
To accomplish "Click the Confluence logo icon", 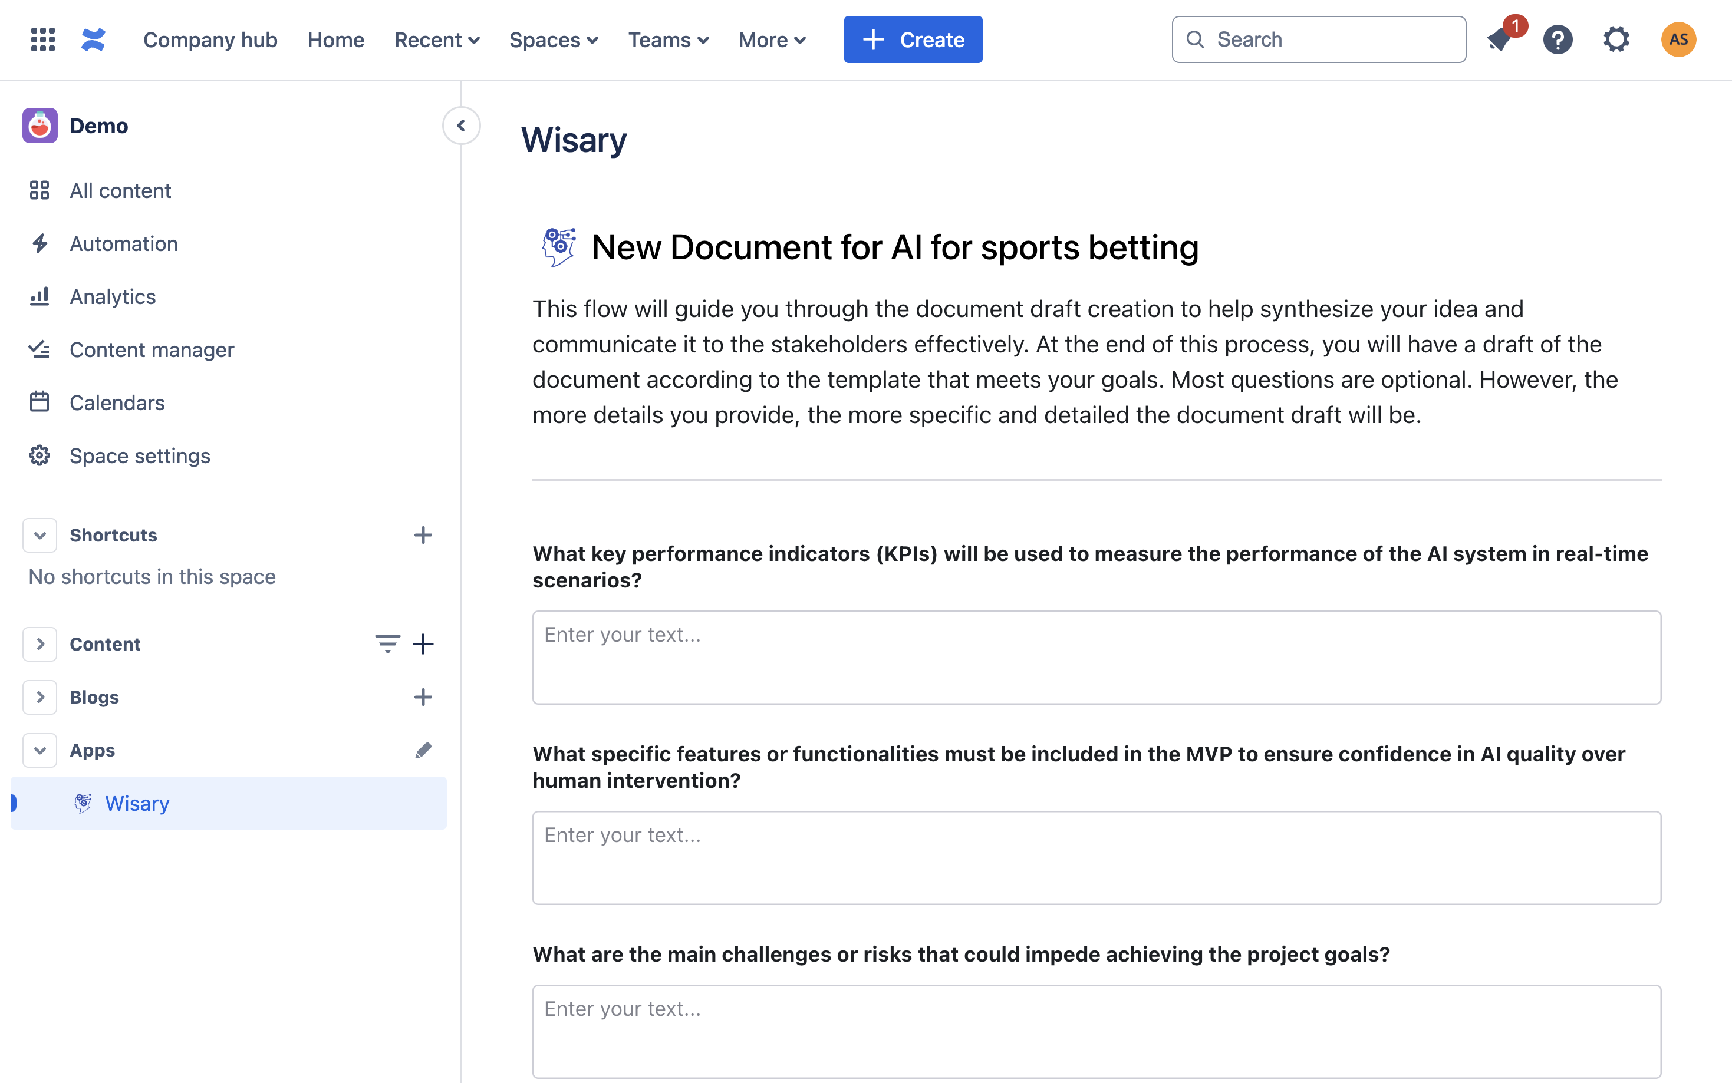I will [x=93, y=39].
